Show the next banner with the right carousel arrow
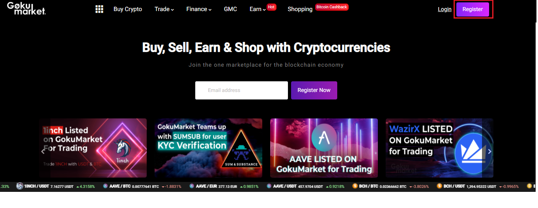This screenshot has width=538, height=208. 489,151
